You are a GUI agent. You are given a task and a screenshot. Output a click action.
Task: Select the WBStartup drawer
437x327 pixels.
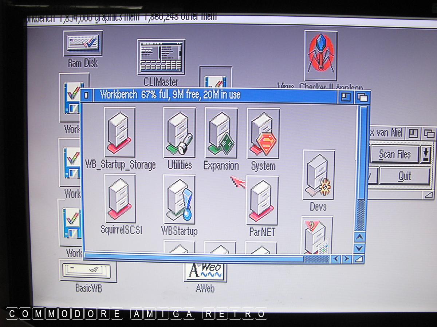(x=179, y=199)
